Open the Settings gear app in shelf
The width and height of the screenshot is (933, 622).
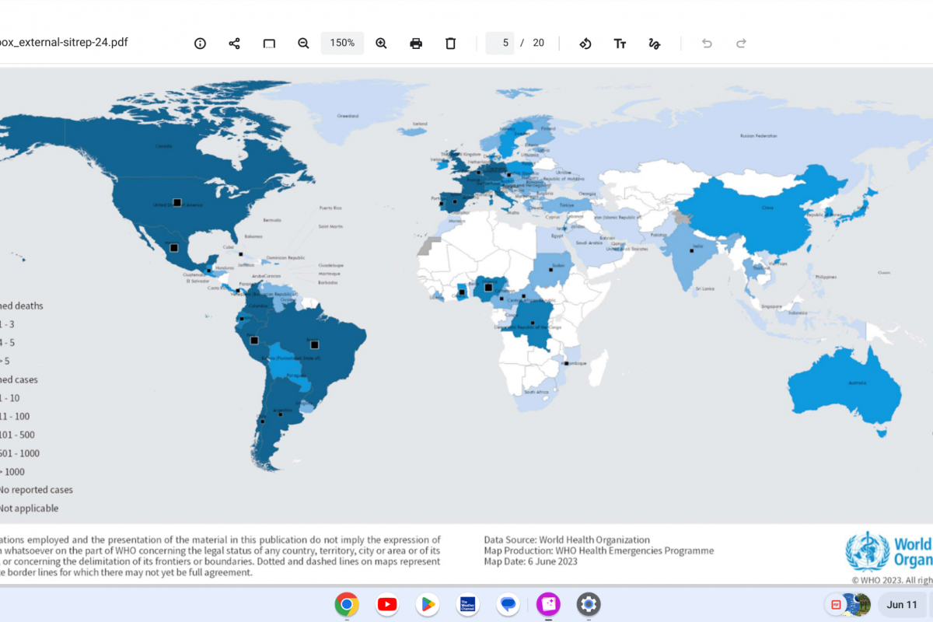coord(589,604)
